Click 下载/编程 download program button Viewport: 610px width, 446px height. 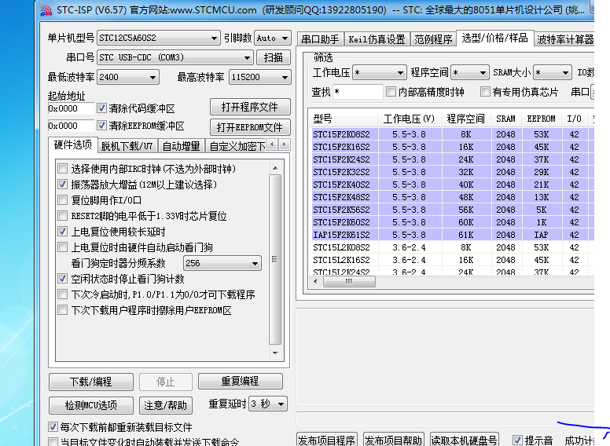click(91, 382)
